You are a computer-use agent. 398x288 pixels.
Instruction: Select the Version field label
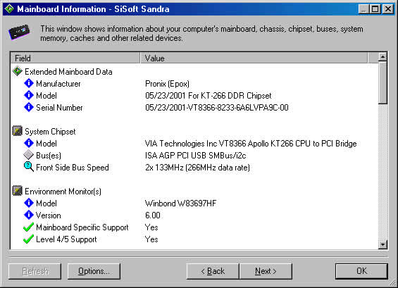point(48,215)
